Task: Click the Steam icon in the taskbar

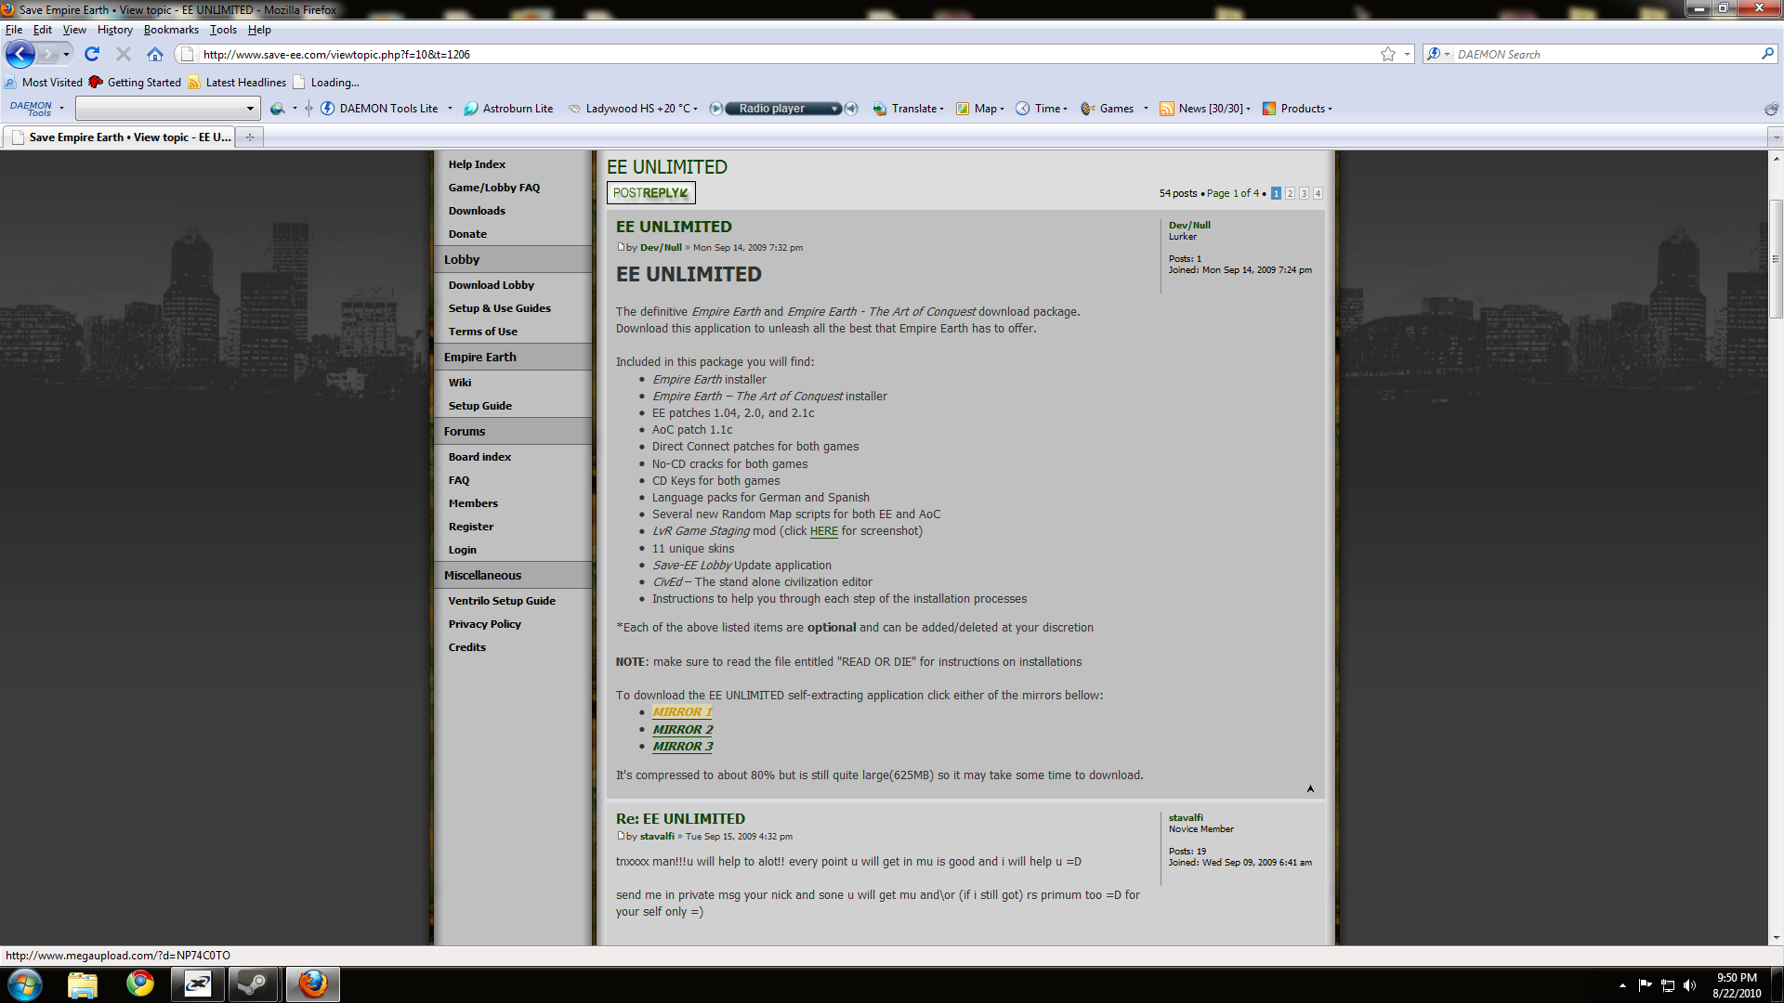Action: click(x=252, y=983)
